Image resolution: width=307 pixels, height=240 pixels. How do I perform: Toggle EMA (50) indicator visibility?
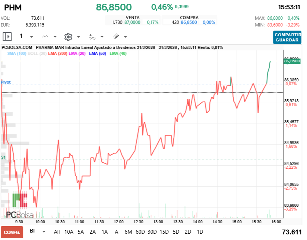pos(98,53)
